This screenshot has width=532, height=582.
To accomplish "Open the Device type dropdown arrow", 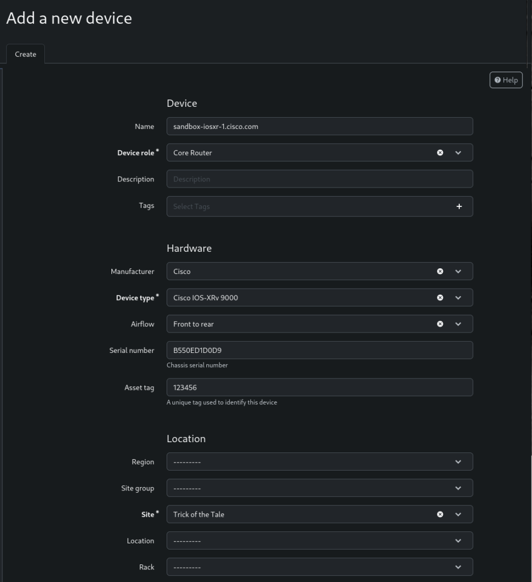I will 458,298.
